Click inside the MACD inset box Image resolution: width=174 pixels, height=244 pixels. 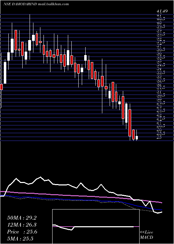96,227
